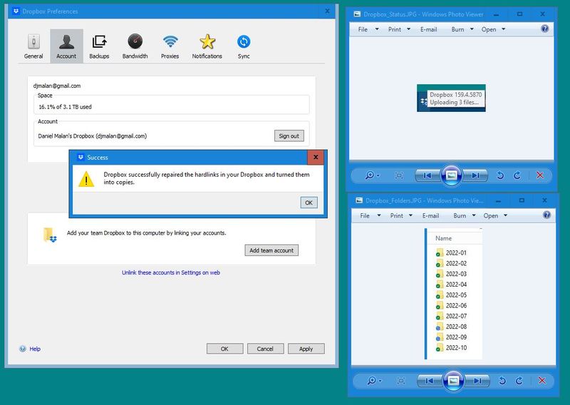The height and width of the screenshot is (405, 570).
Task: Click the Sign out button
Action: [x=289, y=135]
